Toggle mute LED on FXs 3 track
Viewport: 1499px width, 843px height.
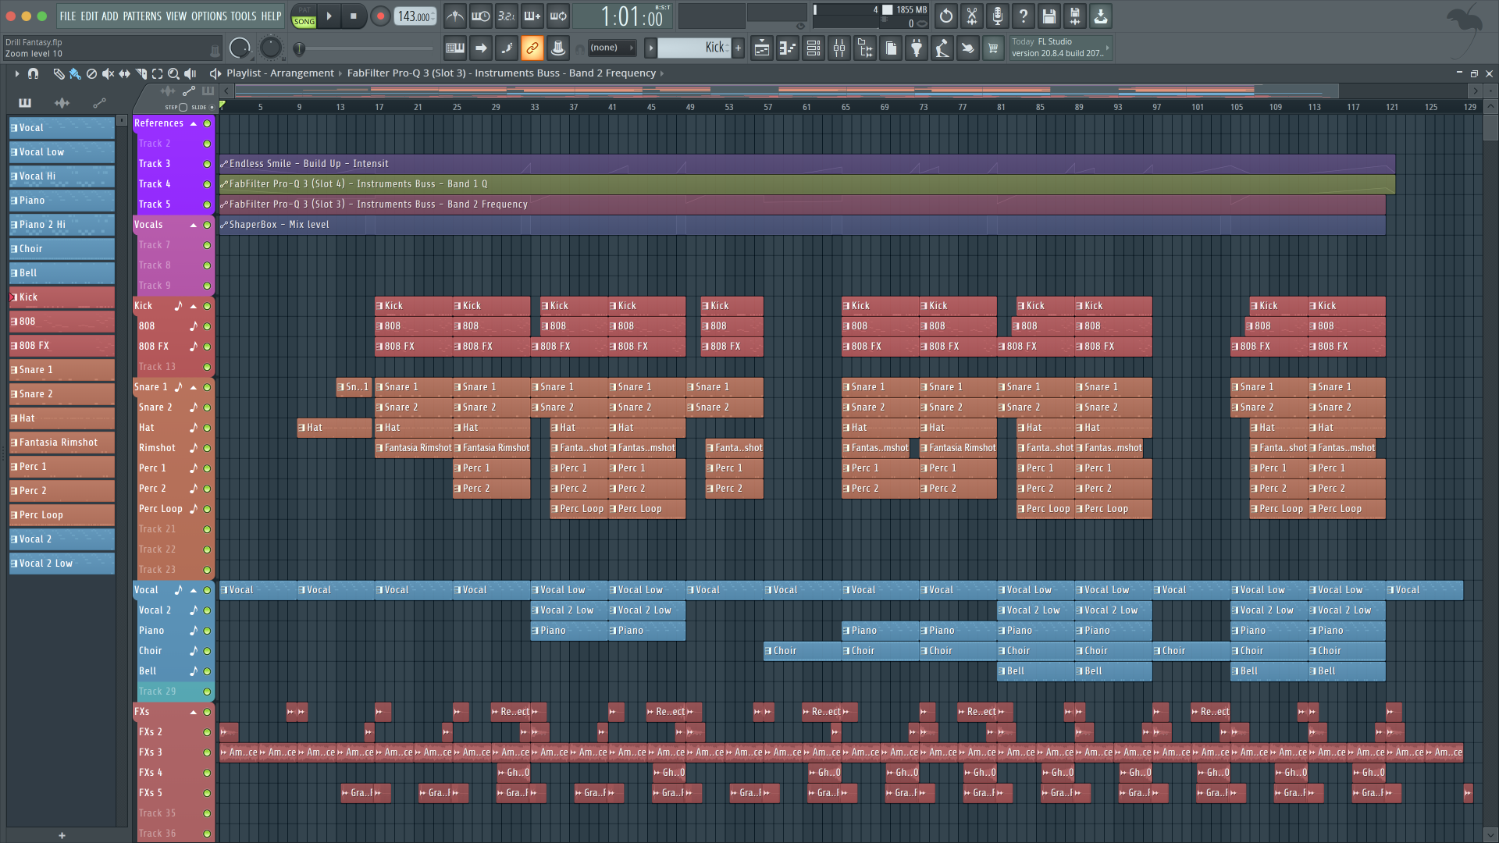[207, 752]
